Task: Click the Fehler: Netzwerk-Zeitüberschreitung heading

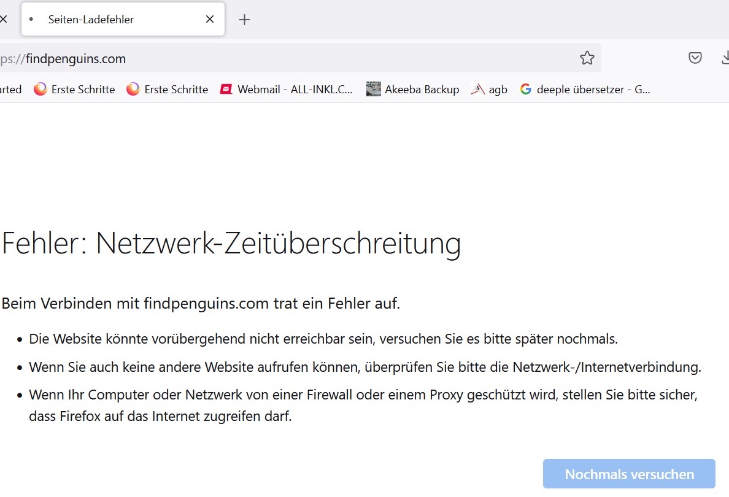Action: [231, 244]
